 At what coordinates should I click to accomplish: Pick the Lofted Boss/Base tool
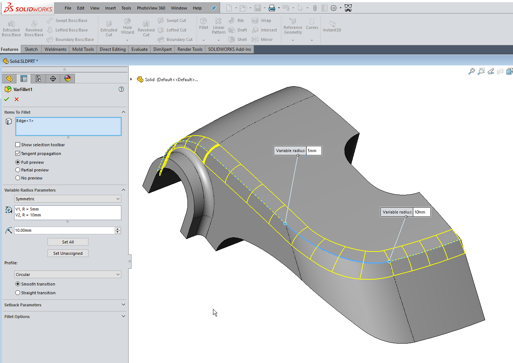(x=67, y=30)
